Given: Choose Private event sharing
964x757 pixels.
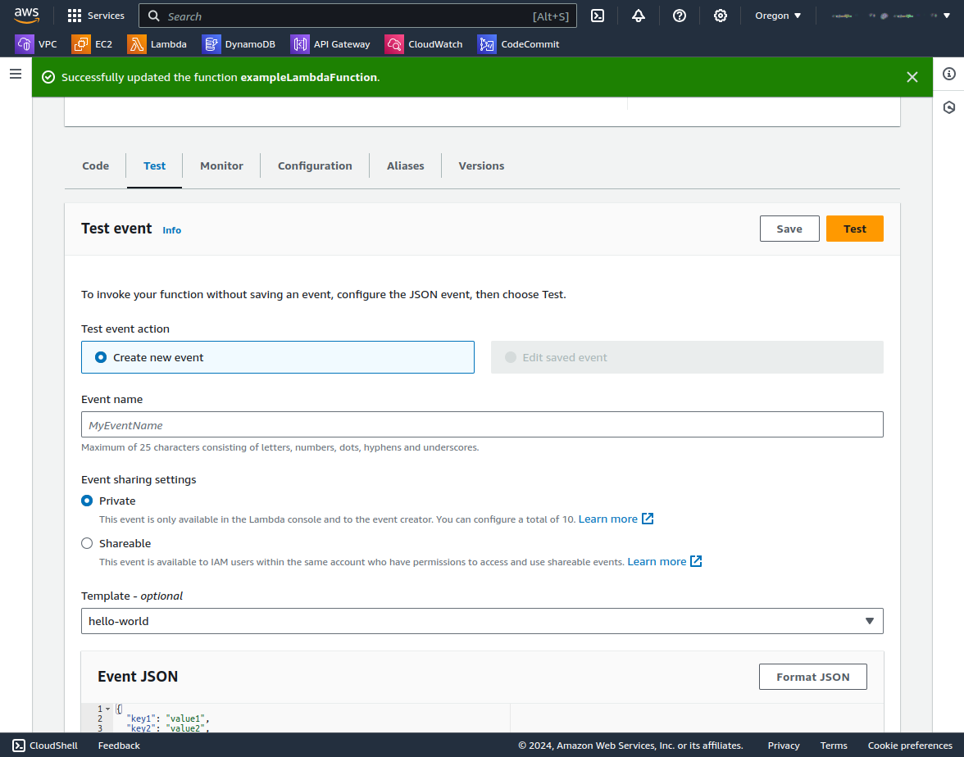Looking at the screenshot, I should coord(87,501).
